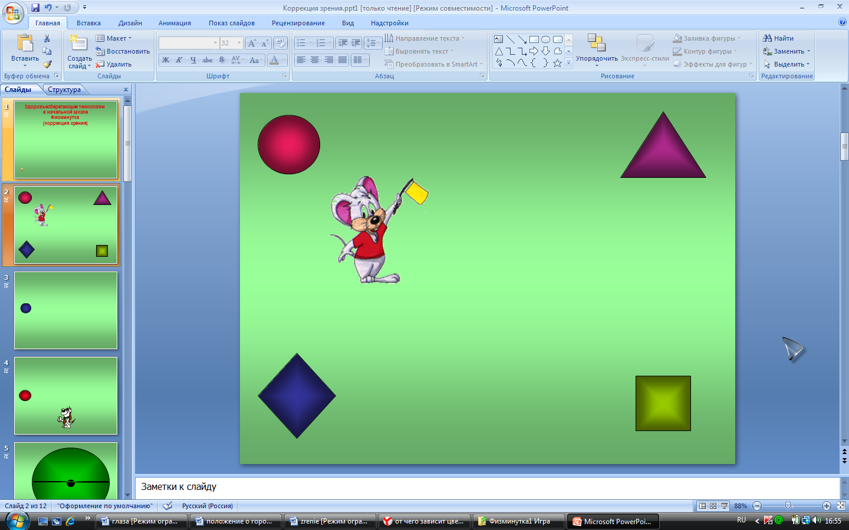Click the zoom slider handle
The image size is (849, 530).
tap(788, 506)
